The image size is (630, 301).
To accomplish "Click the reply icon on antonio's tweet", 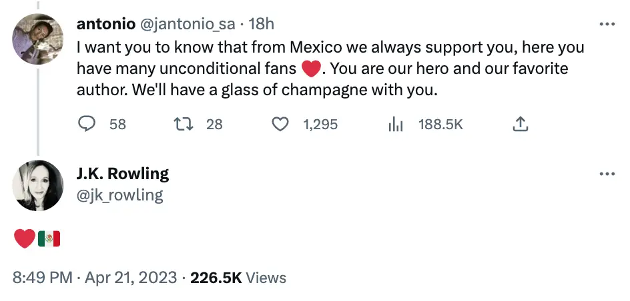I will pos(87,124).
